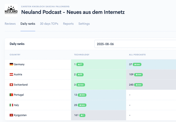
Task: Click the date field 2025-08-06
Action: pos(135,44)
